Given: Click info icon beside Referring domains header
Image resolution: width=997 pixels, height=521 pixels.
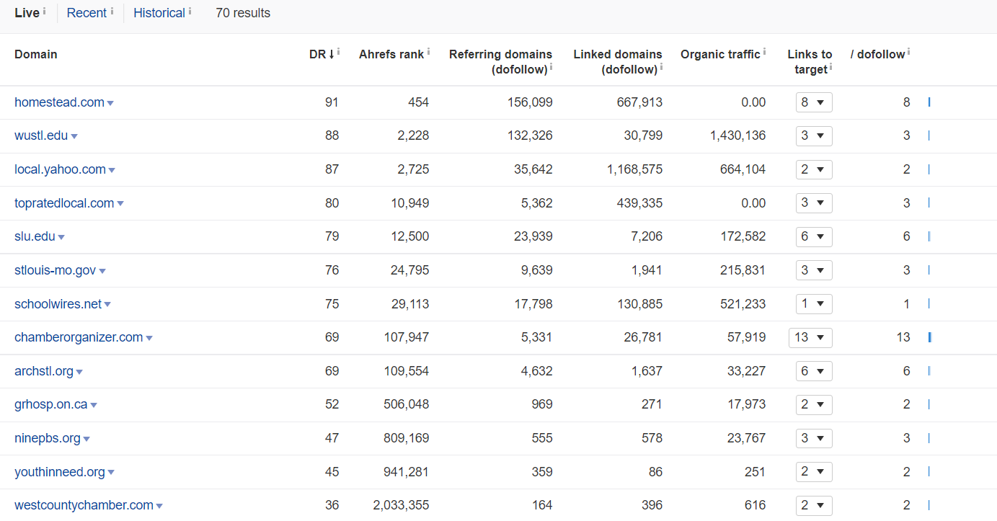Looking at the screenshot, I should (x=551, y=67).
